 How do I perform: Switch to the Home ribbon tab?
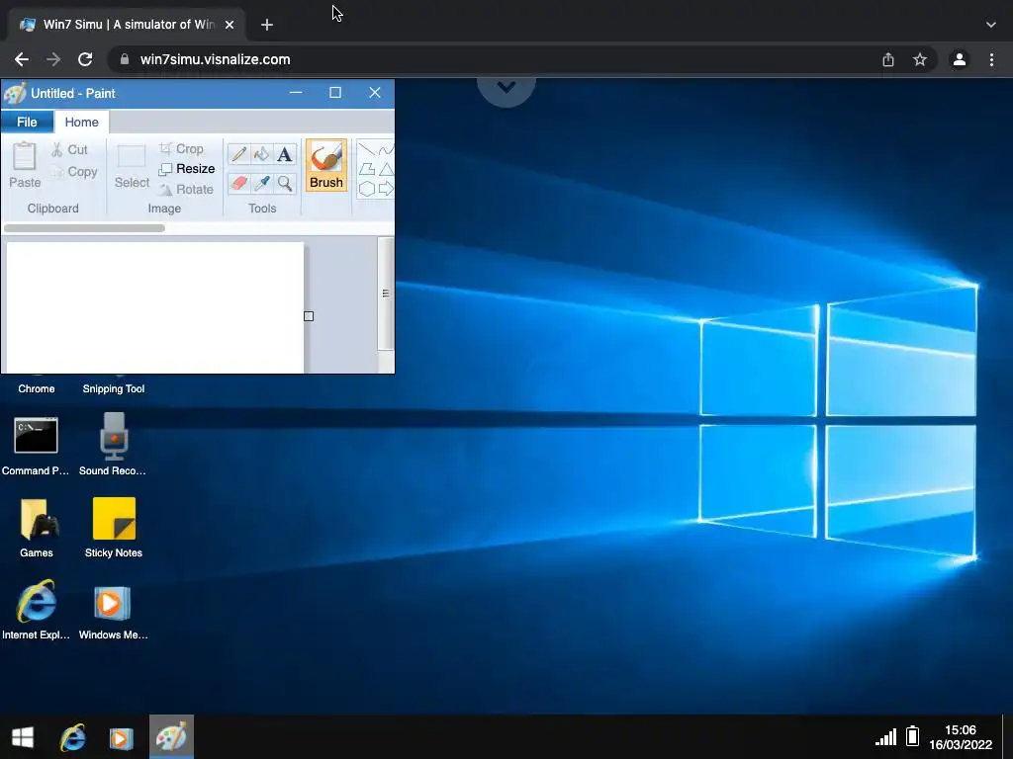tap(81, 122)
